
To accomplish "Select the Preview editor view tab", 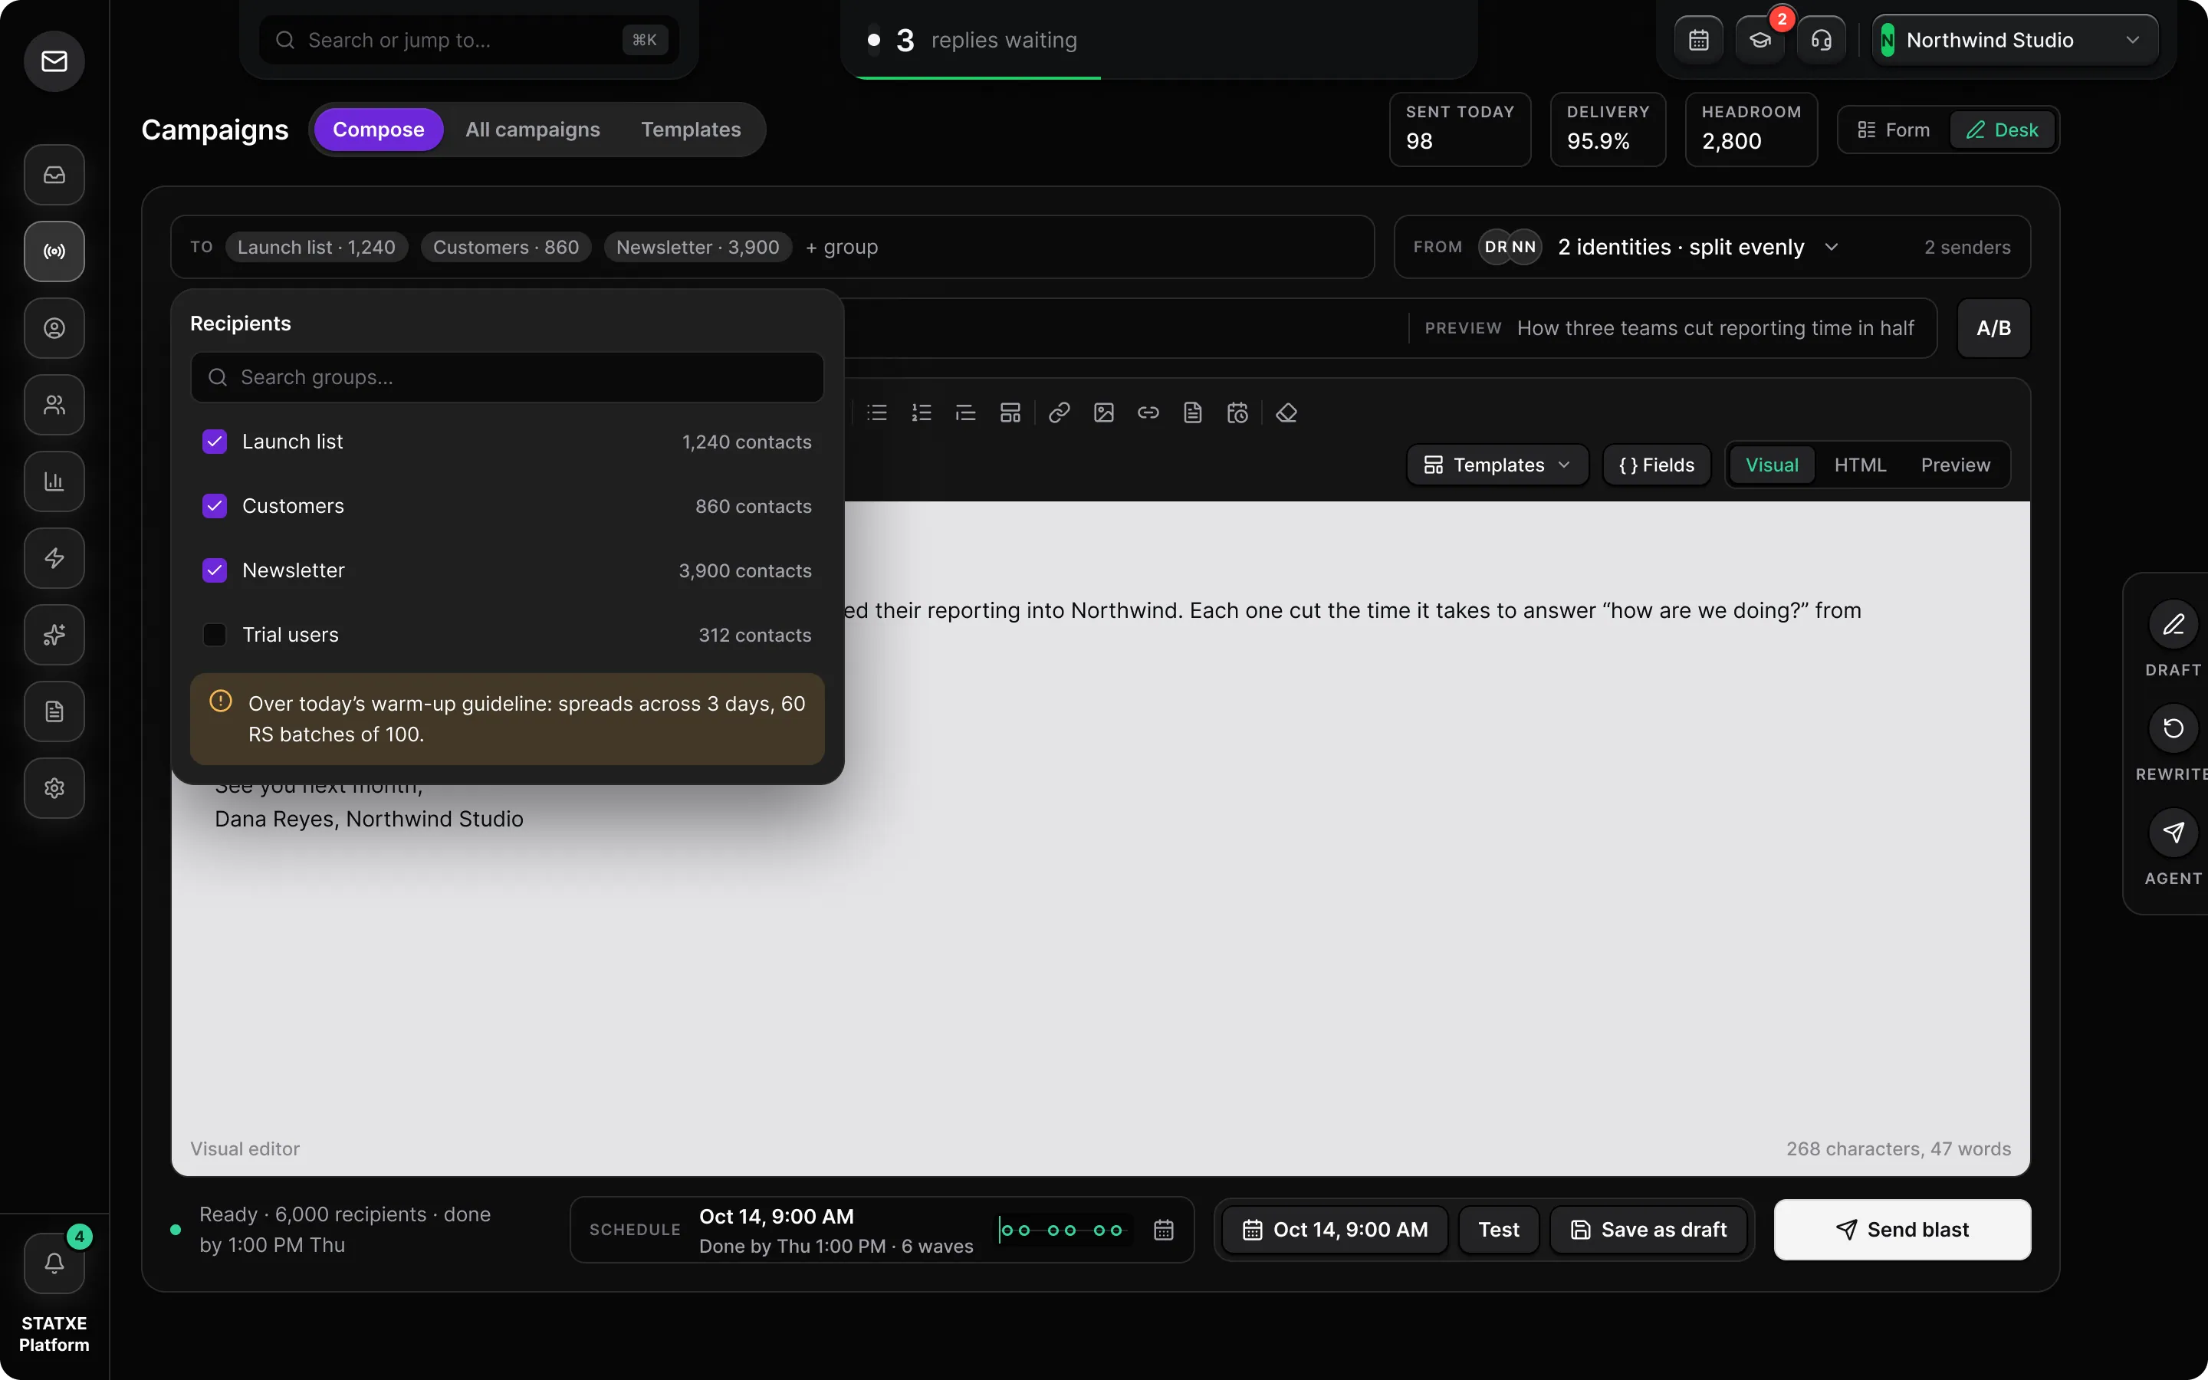I will pos(1955,465).
